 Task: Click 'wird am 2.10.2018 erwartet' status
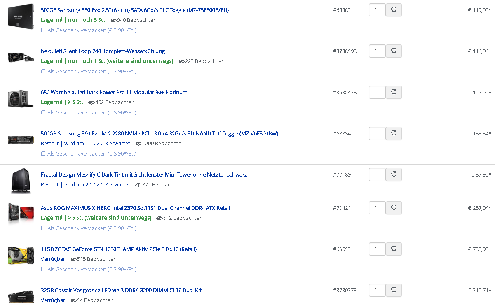tap(97, 185)
